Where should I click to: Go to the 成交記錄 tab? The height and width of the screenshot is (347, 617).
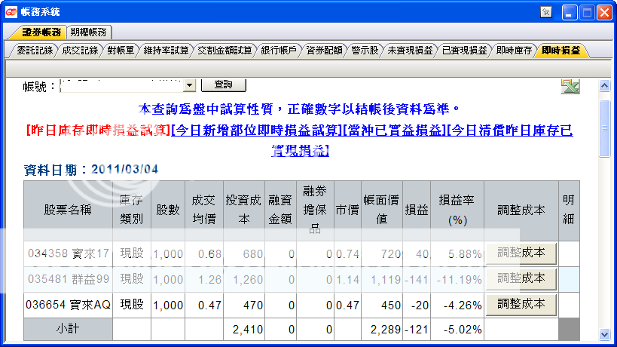click(80, 51)
